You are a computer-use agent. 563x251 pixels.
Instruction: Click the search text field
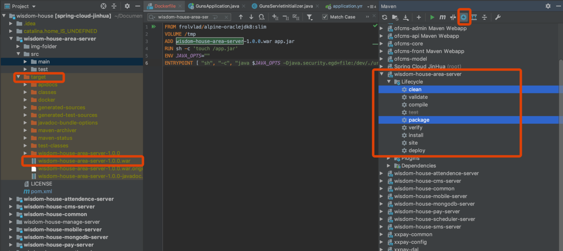pyautogui.click(x=189, y=17)
